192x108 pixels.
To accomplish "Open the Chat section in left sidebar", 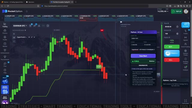I will [5, 64].
